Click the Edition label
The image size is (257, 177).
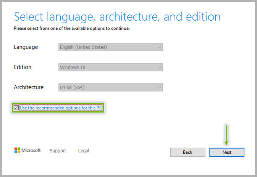(x=23, y=67)
